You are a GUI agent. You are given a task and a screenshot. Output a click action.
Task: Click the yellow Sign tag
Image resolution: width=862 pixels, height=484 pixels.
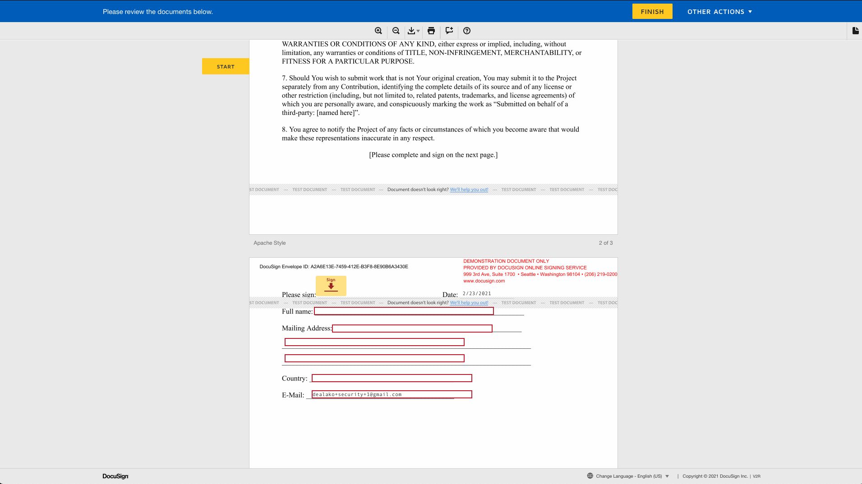coord(331,286)
